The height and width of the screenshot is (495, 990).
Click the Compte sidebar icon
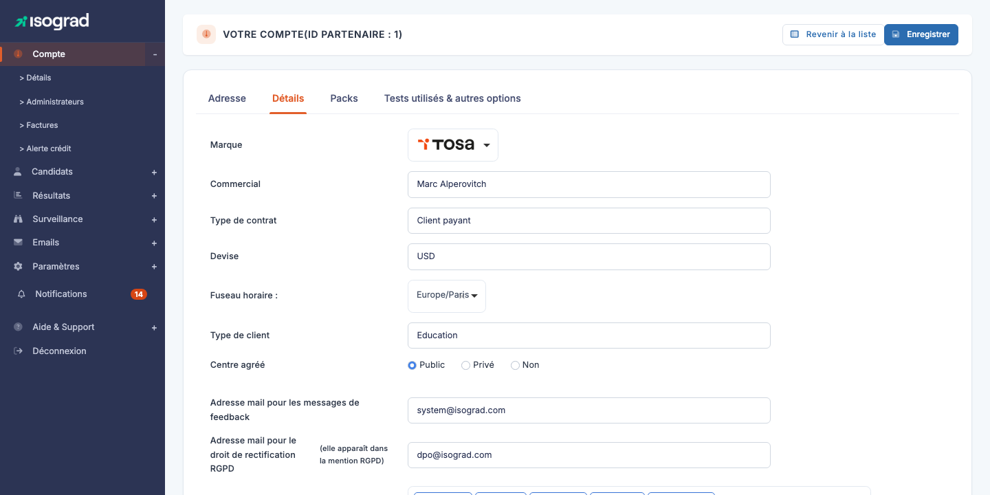click(x=19, y=54)
